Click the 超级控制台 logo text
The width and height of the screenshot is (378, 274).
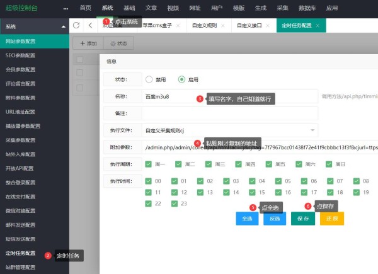point(21,8)
